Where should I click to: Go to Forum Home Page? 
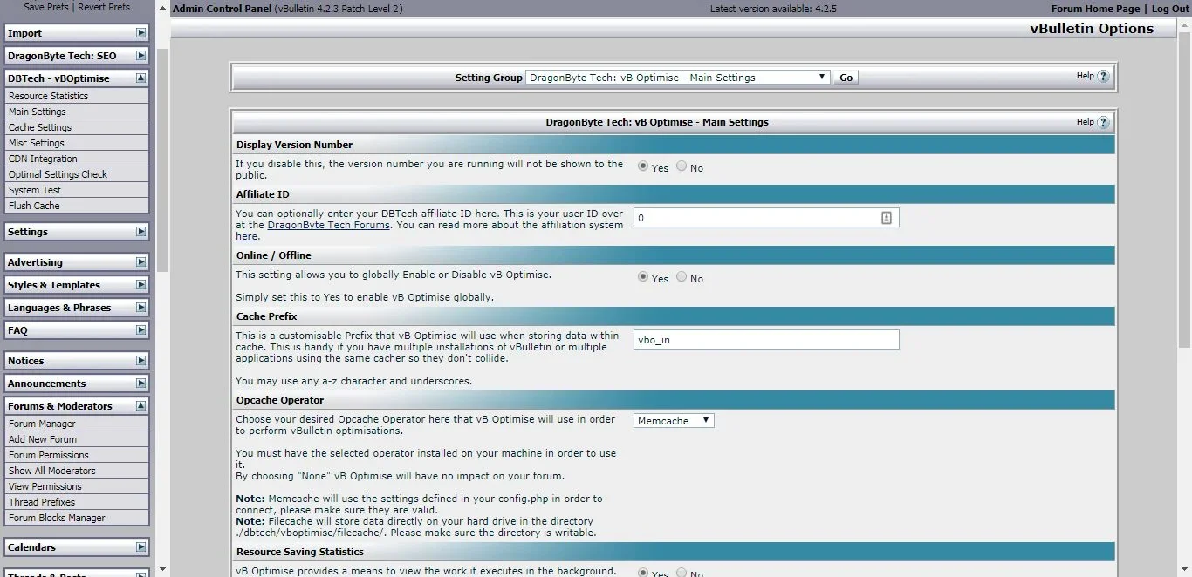coord(1095,9)
